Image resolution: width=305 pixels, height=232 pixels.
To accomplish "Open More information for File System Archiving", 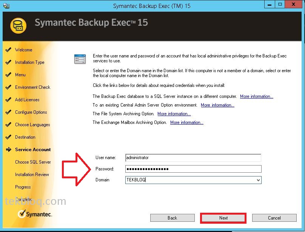I will pyautogui.click(x=174, y=114).
